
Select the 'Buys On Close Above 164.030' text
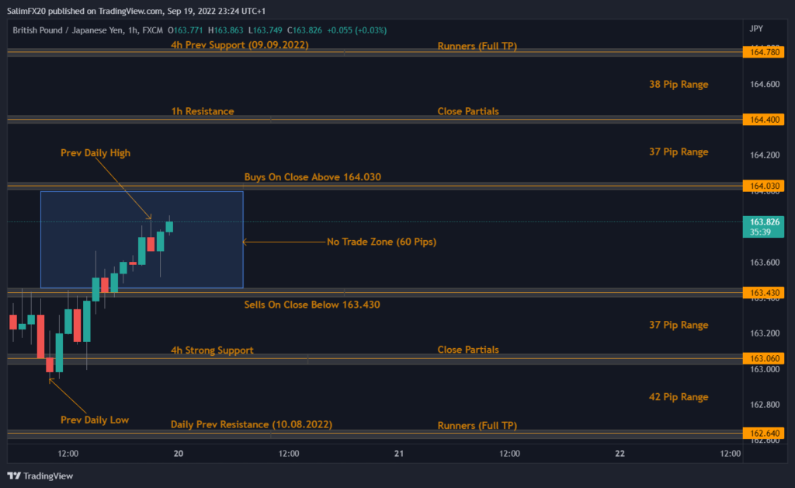pos(312,177)
